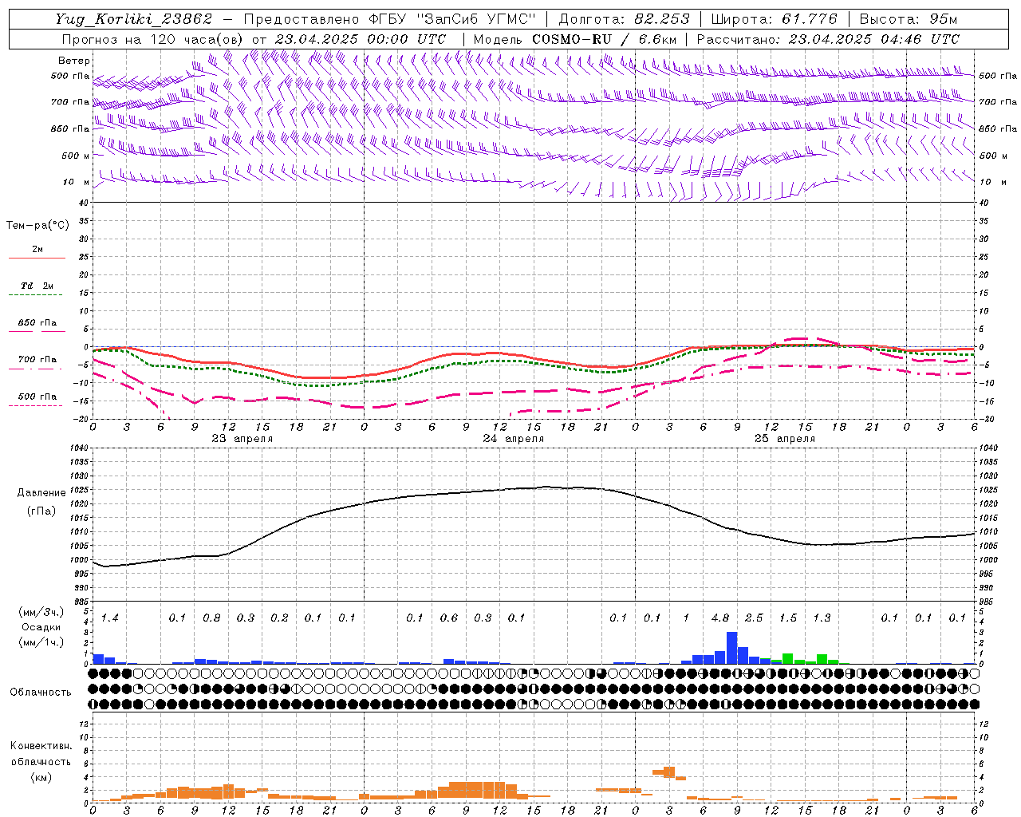Screen dimensions: 1021x817
Task: Click the 1.3 precipitation value
Action: [822, 618]
